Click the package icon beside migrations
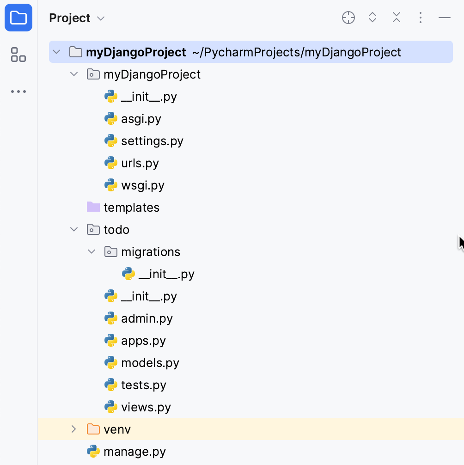The width and height of the screenshot is (464, 465). click(x=110, y=251)
